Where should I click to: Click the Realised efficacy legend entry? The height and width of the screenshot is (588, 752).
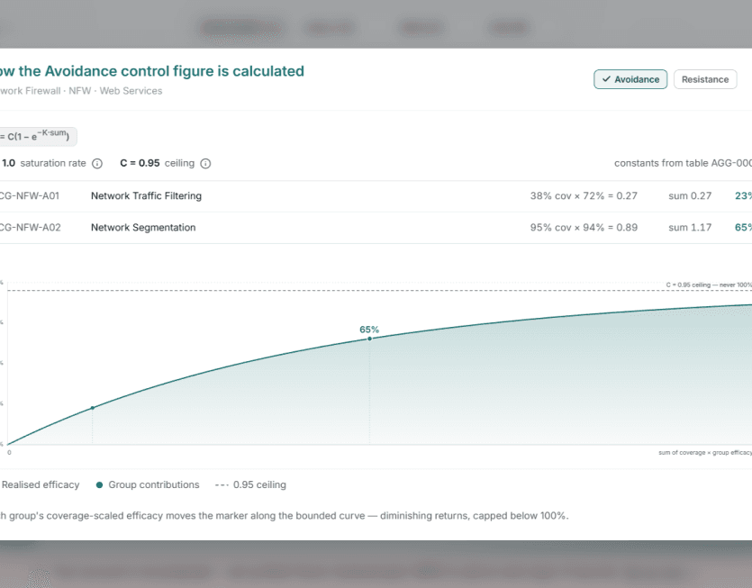tap(41, 484)
